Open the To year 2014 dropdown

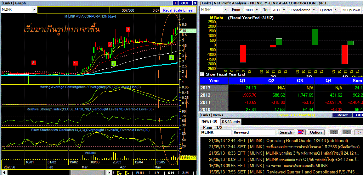(284, 10)
